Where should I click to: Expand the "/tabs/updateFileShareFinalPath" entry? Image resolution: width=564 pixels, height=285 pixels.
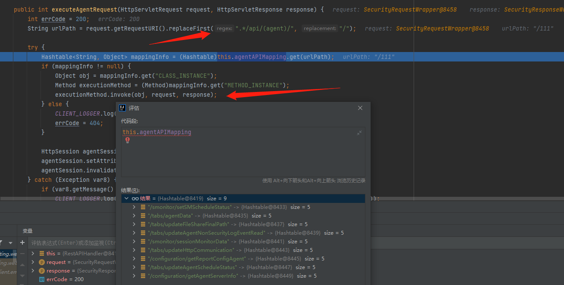pos(134,224)
